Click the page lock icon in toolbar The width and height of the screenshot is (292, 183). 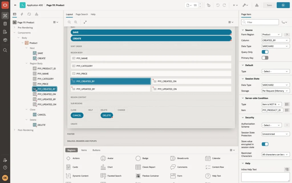click(208, 5)
